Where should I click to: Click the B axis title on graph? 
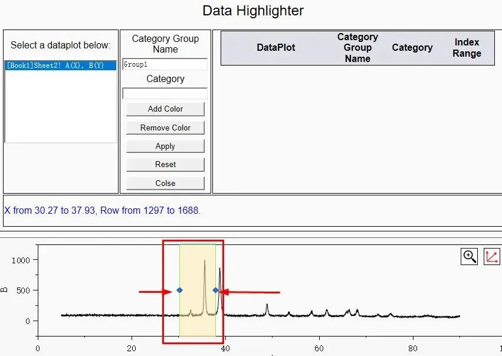click(x=4, y=290)
